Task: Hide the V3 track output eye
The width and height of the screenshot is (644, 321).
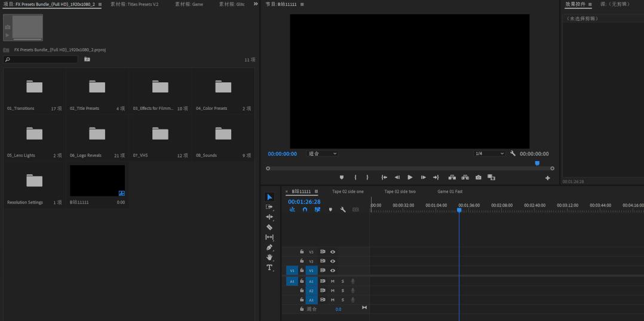Action: tap(333, 252)
